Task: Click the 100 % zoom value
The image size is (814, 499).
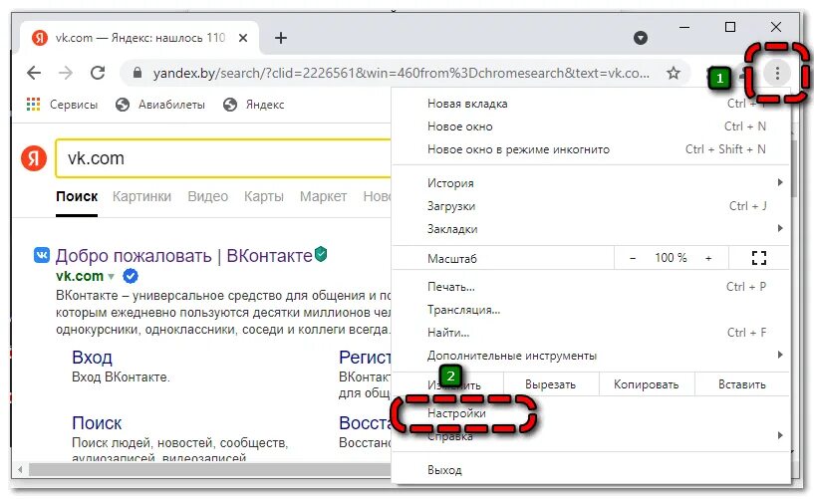Action: coord(671,258)
